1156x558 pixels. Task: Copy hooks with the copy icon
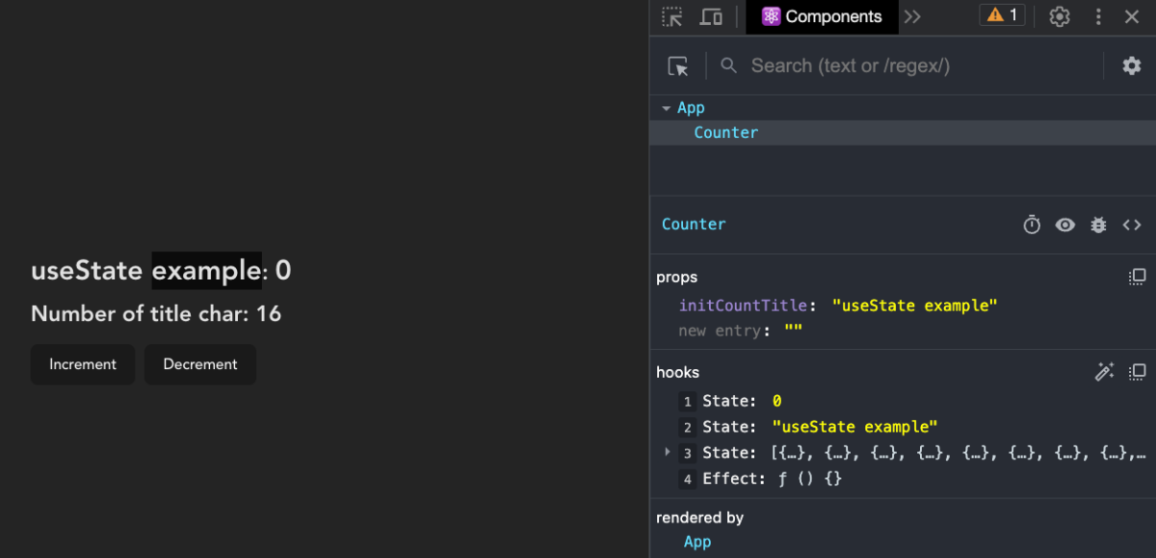pos(1137,372)
